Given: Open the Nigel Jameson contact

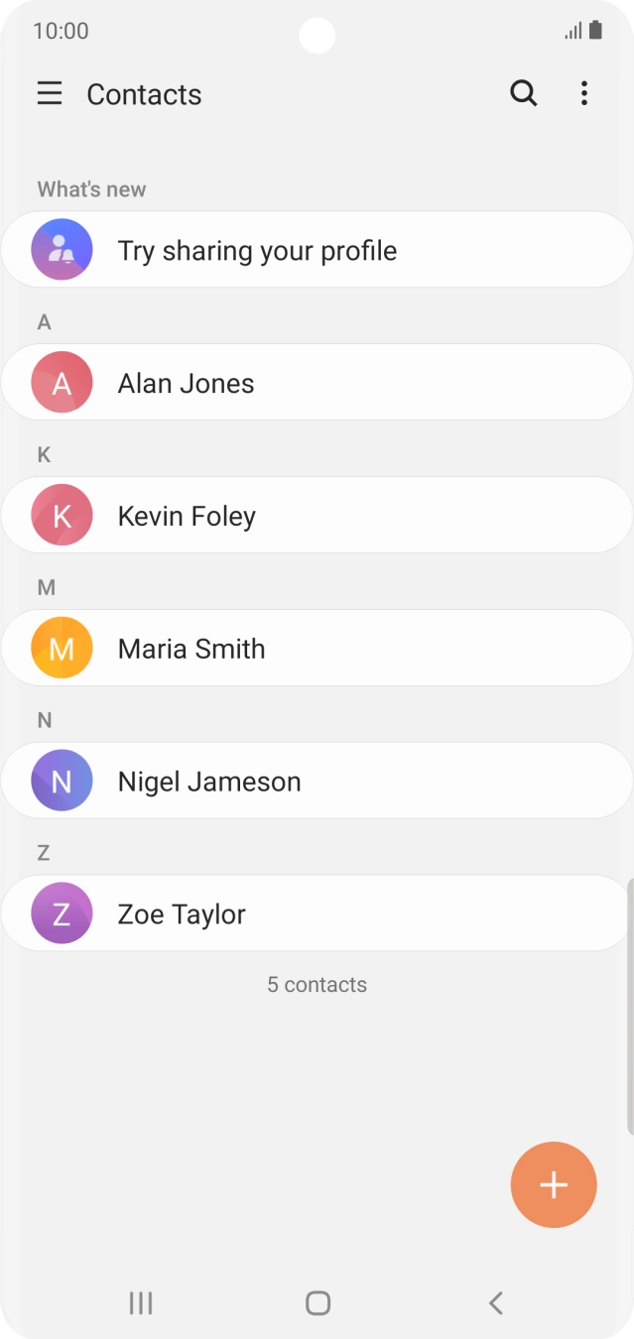Looking at the screenshot, I should point(317,782).
